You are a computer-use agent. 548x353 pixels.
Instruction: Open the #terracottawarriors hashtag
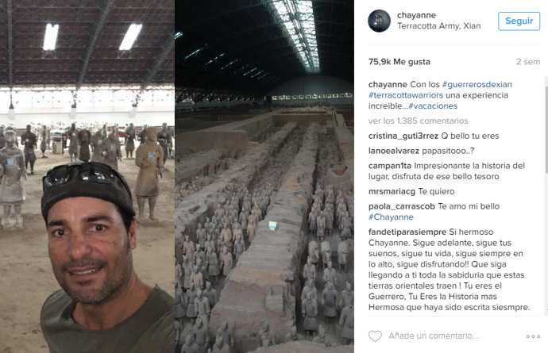tap(405, 95)
